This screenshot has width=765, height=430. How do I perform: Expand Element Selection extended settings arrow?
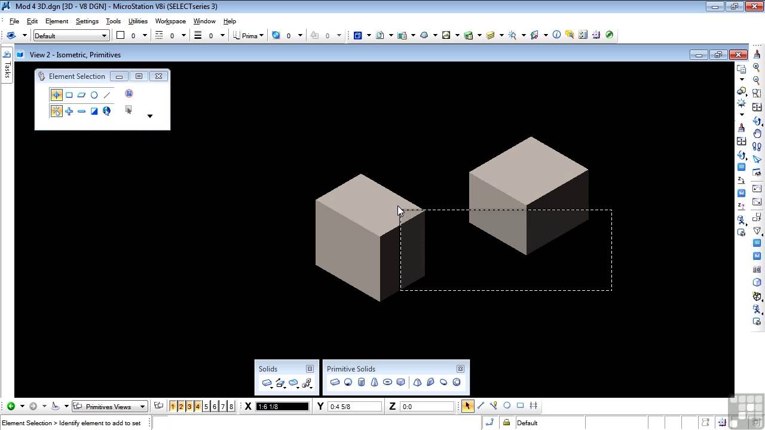[x=150, y=116]
